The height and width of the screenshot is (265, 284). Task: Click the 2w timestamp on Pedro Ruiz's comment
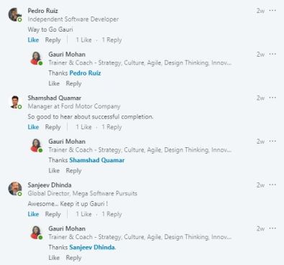point(260,11)
